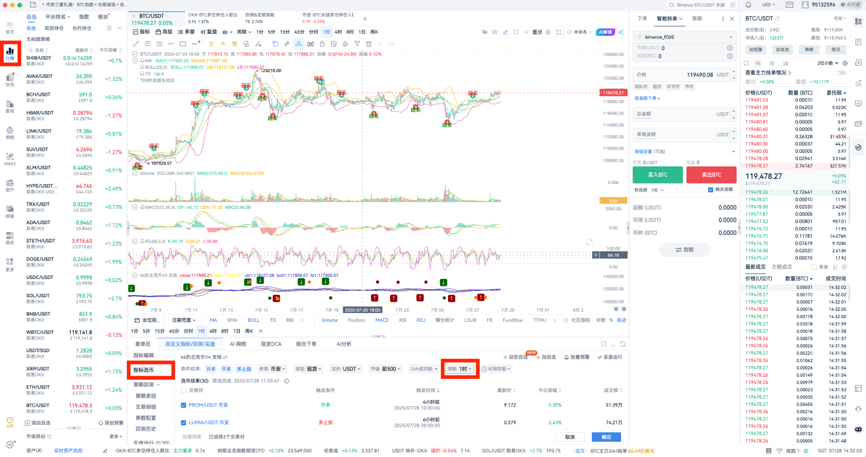Open the 周期: 1时 period dropdown
This screenshot has width=866, height=457.
[x=460, y=369]
